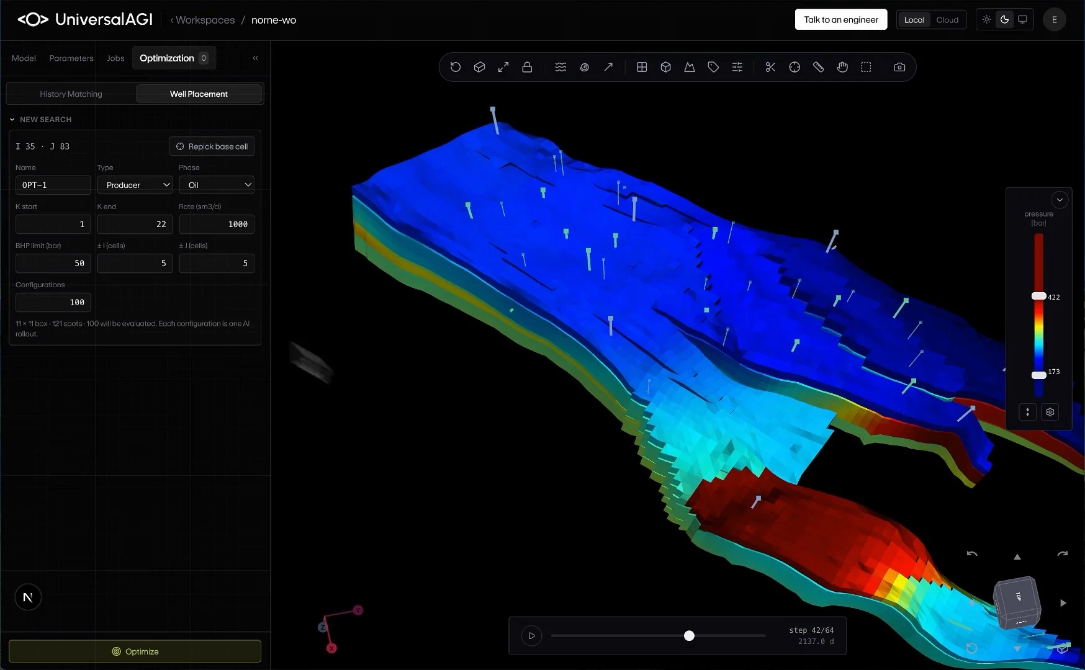Click the padlock lock icon in toolbar
The height and width of the screenshot is (670, 1085).
527,67
